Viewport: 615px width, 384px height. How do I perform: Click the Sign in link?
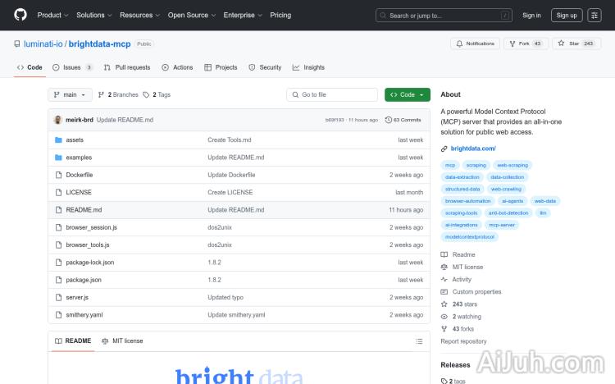(531, 16)
